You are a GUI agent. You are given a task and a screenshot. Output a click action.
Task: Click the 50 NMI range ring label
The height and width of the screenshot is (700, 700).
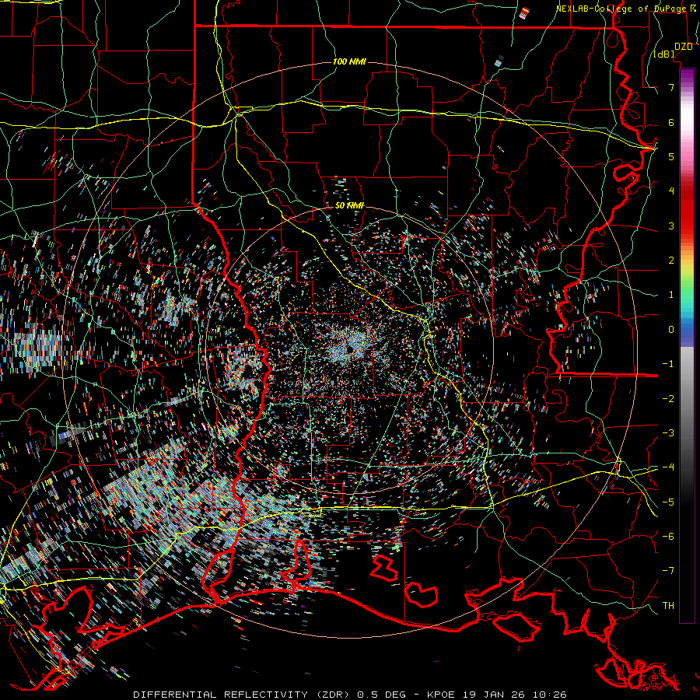click(x=349, y=206)
